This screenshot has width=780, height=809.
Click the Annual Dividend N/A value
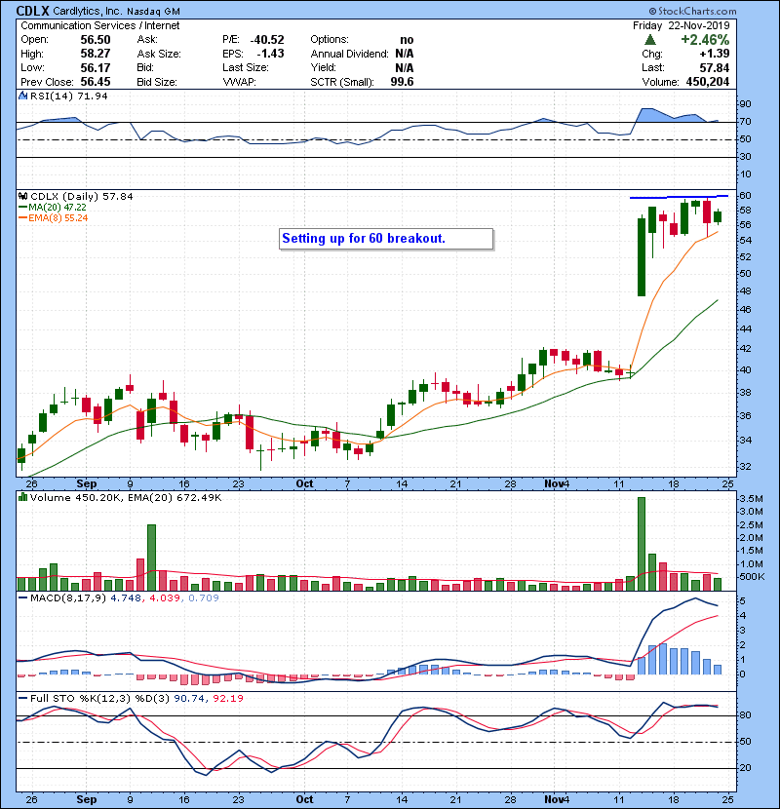click(405, 54)
